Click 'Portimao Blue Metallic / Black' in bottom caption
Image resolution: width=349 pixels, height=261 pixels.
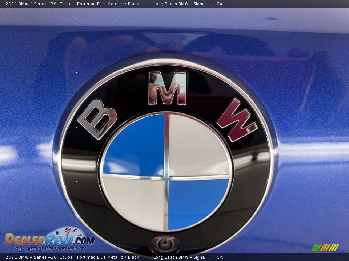click(108, 257)
